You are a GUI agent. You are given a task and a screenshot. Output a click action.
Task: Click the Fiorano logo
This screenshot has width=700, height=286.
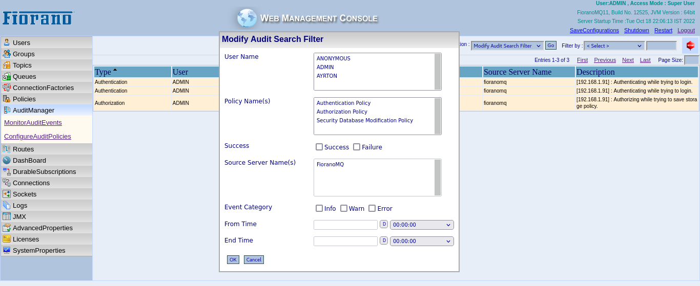(38, 18)
